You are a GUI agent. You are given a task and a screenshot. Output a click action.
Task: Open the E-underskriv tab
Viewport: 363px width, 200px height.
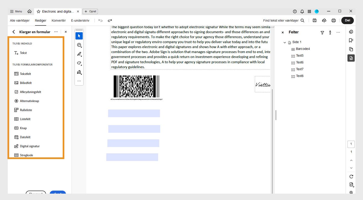[80, 20]
